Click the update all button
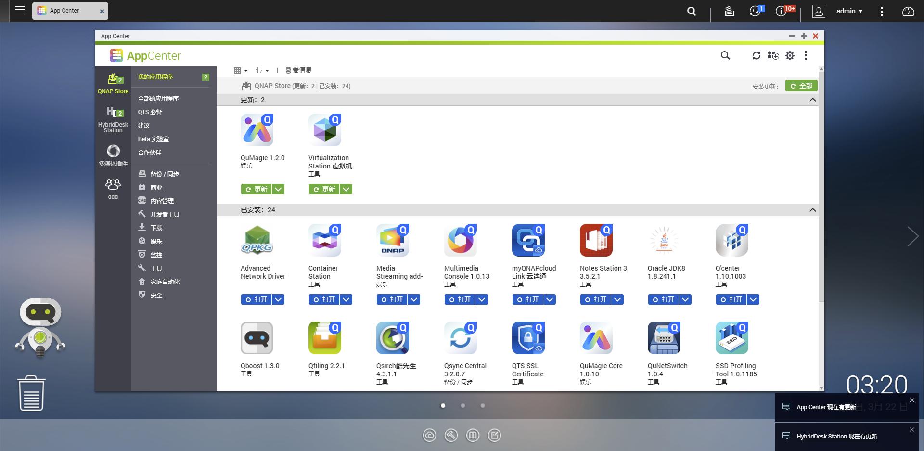 (x=801, y=86)
